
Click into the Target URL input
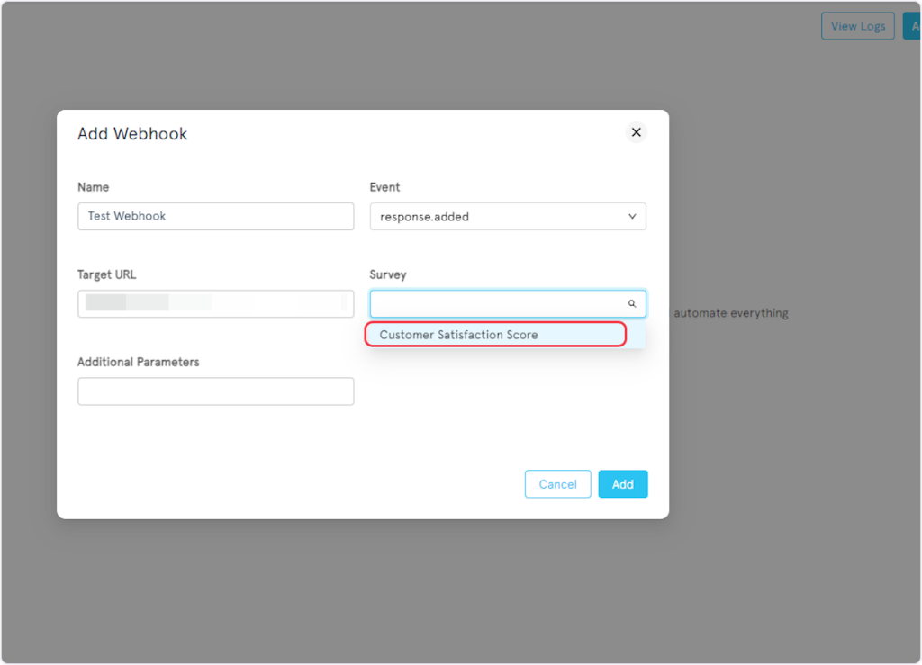[x=215, y=303]
